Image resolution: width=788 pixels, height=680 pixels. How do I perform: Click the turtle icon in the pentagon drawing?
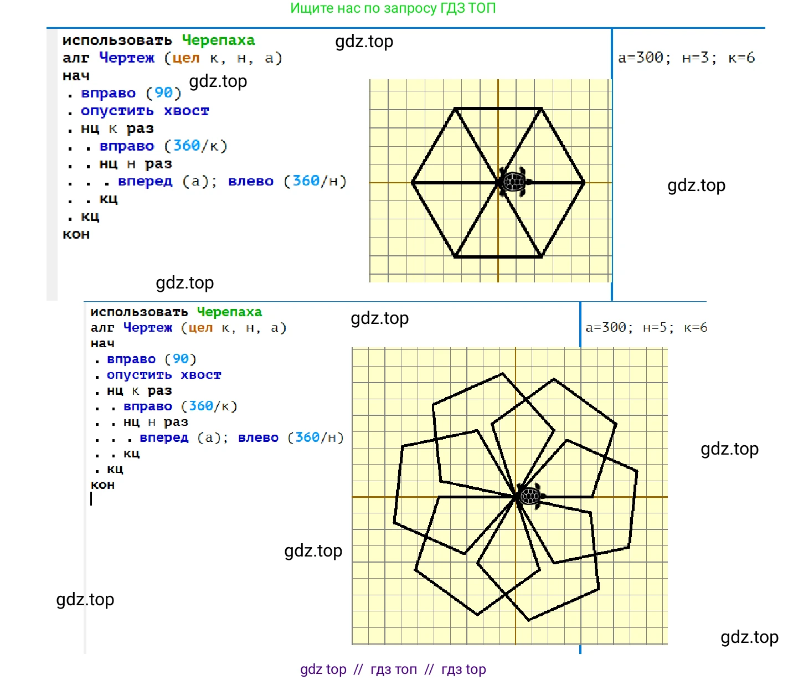(x=531, y=496)
